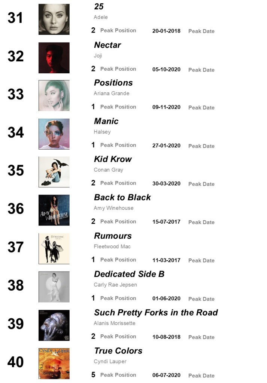Select the artist name Ariana Grande
Screen dimensions: 267x383
[x=111, y=94]
